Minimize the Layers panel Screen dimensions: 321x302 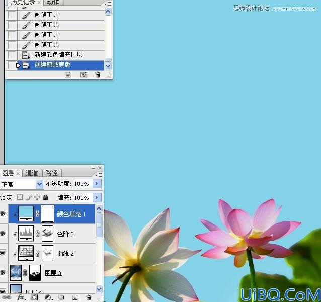(93, 168)
